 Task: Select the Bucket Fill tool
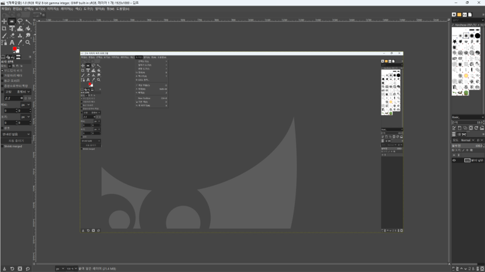pyautogui.click(x=28, y=28)
